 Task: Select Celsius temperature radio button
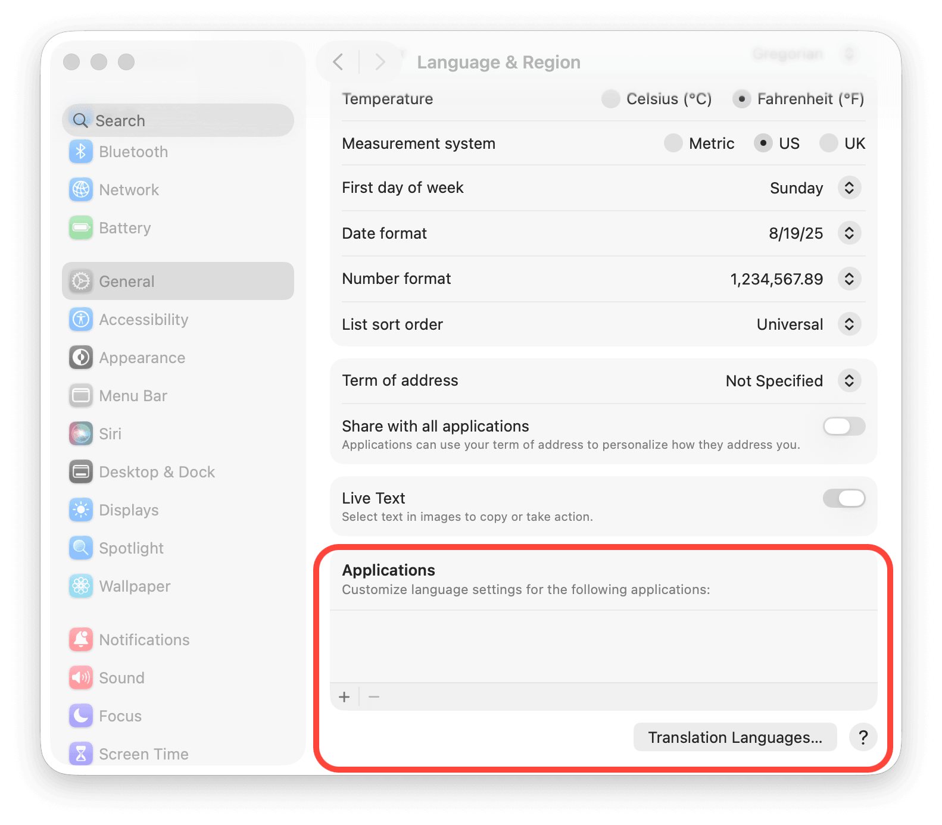pyautogui.click(x=610, y=99)
